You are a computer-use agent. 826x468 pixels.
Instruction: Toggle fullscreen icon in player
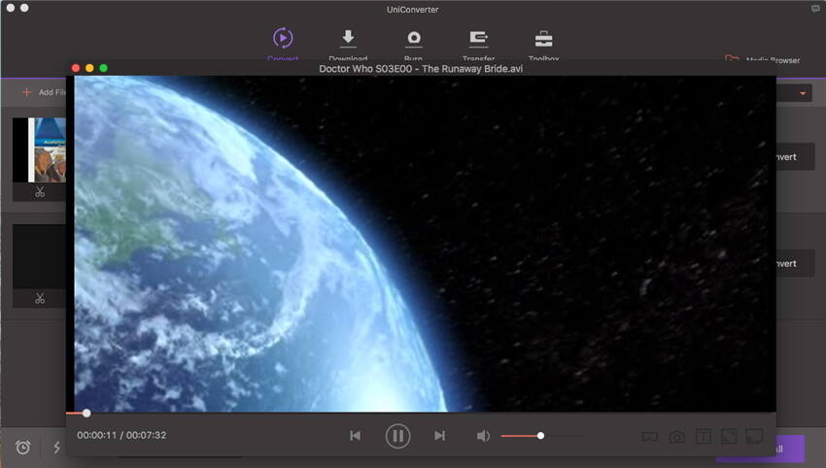click(x=729, y=436)
